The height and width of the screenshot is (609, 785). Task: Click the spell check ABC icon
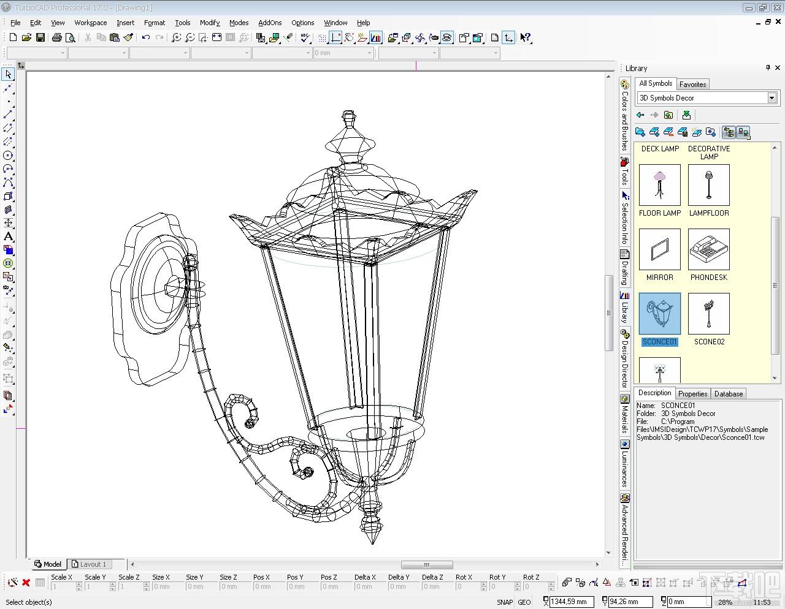[305, 37]
